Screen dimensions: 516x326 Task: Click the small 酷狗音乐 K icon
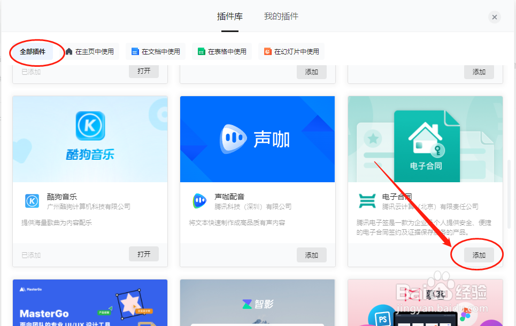point(32,201)
